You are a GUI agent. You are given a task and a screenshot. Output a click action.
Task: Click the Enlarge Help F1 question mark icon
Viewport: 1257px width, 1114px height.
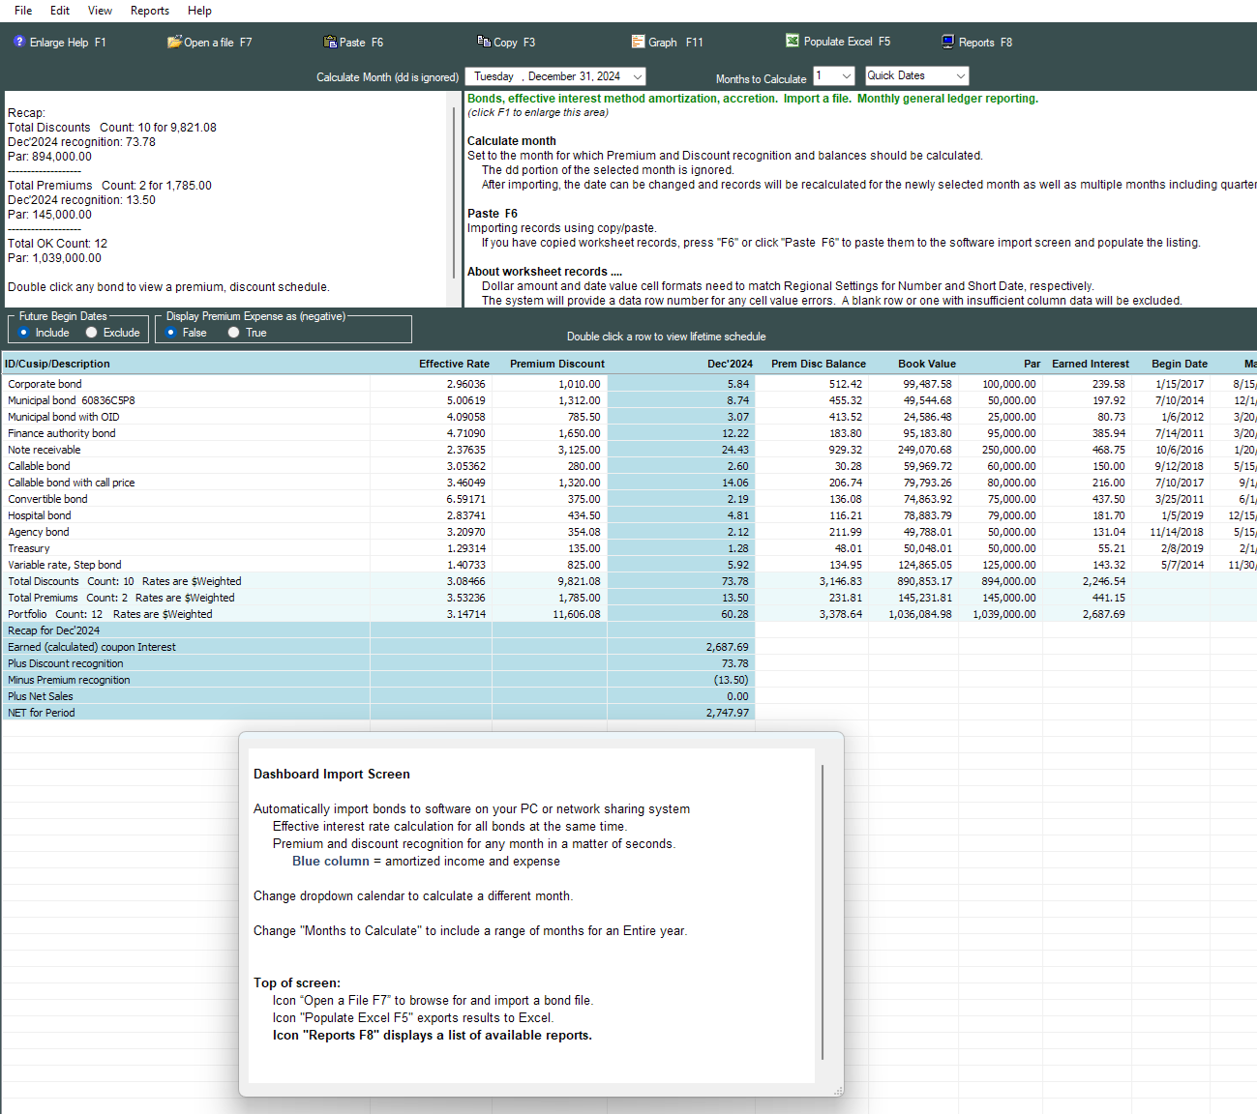point(19,42)
